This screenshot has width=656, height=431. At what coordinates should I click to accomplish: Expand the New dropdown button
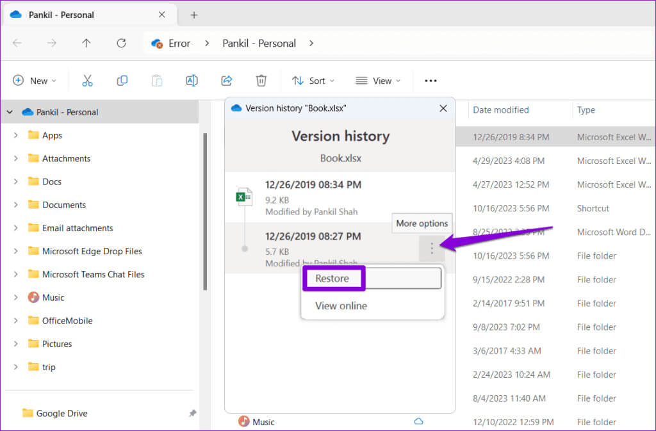[35, 81]
